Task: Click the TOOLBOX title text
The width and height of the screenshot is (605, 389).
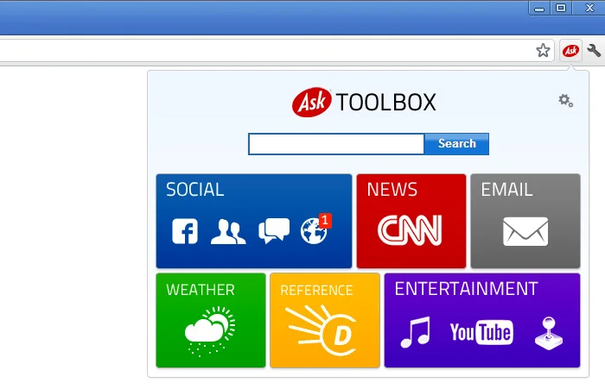Action: [x=385, y=103]
